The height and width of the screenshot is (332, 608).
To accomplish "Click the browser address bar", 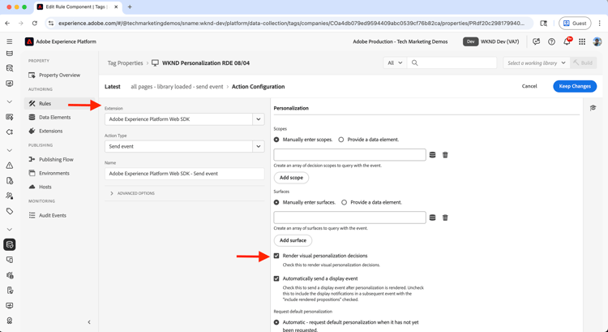I will tap(291, 24).
